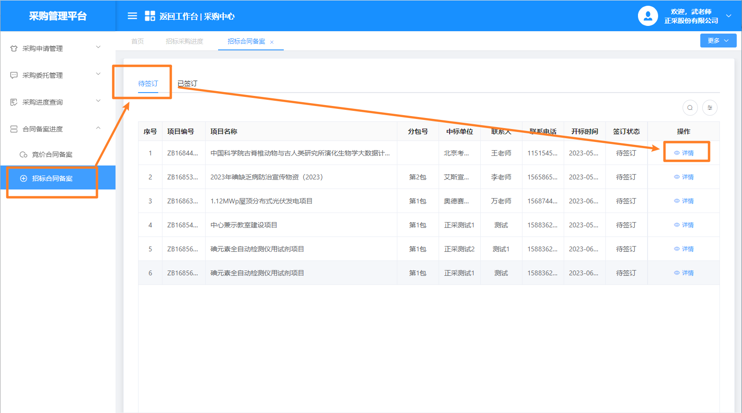Open the user account dropdown arrow
The width and height of the screenshot is (742, 413).
tap(729, 16)
